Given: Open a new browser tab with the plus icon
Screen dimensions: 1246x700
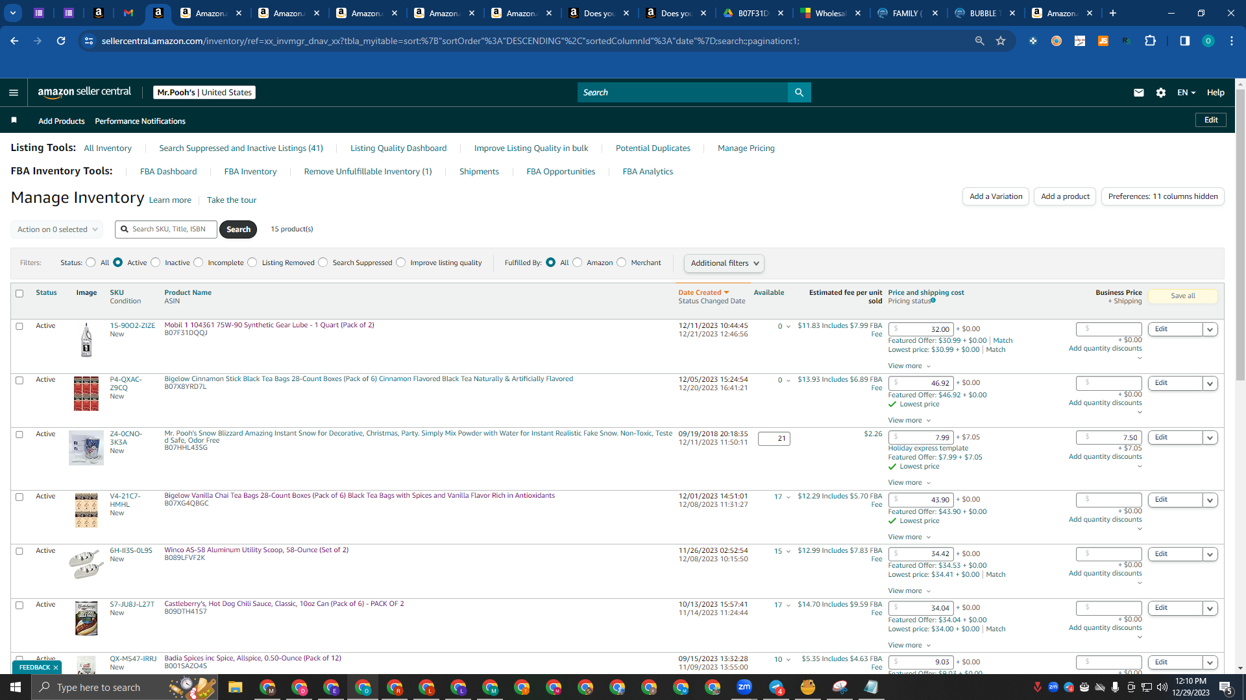Looking at the screenshot, I should click(x=1113, y=13).
